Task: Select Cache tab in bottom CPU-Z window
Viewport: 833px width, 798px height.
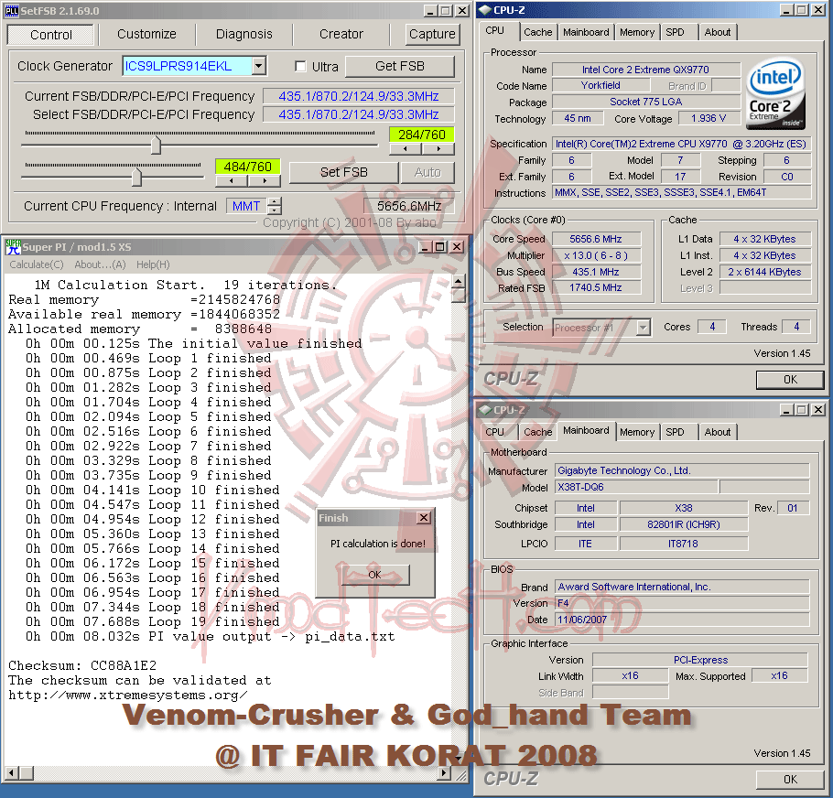Action: click(537, 432)
